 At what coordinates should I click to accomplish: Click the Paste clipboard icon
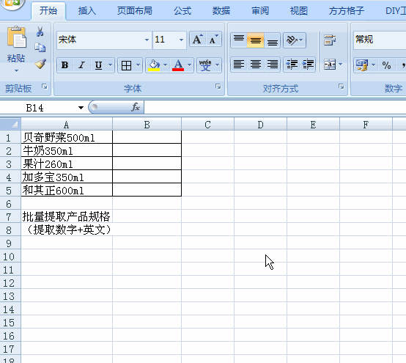[x=17, y=37]
